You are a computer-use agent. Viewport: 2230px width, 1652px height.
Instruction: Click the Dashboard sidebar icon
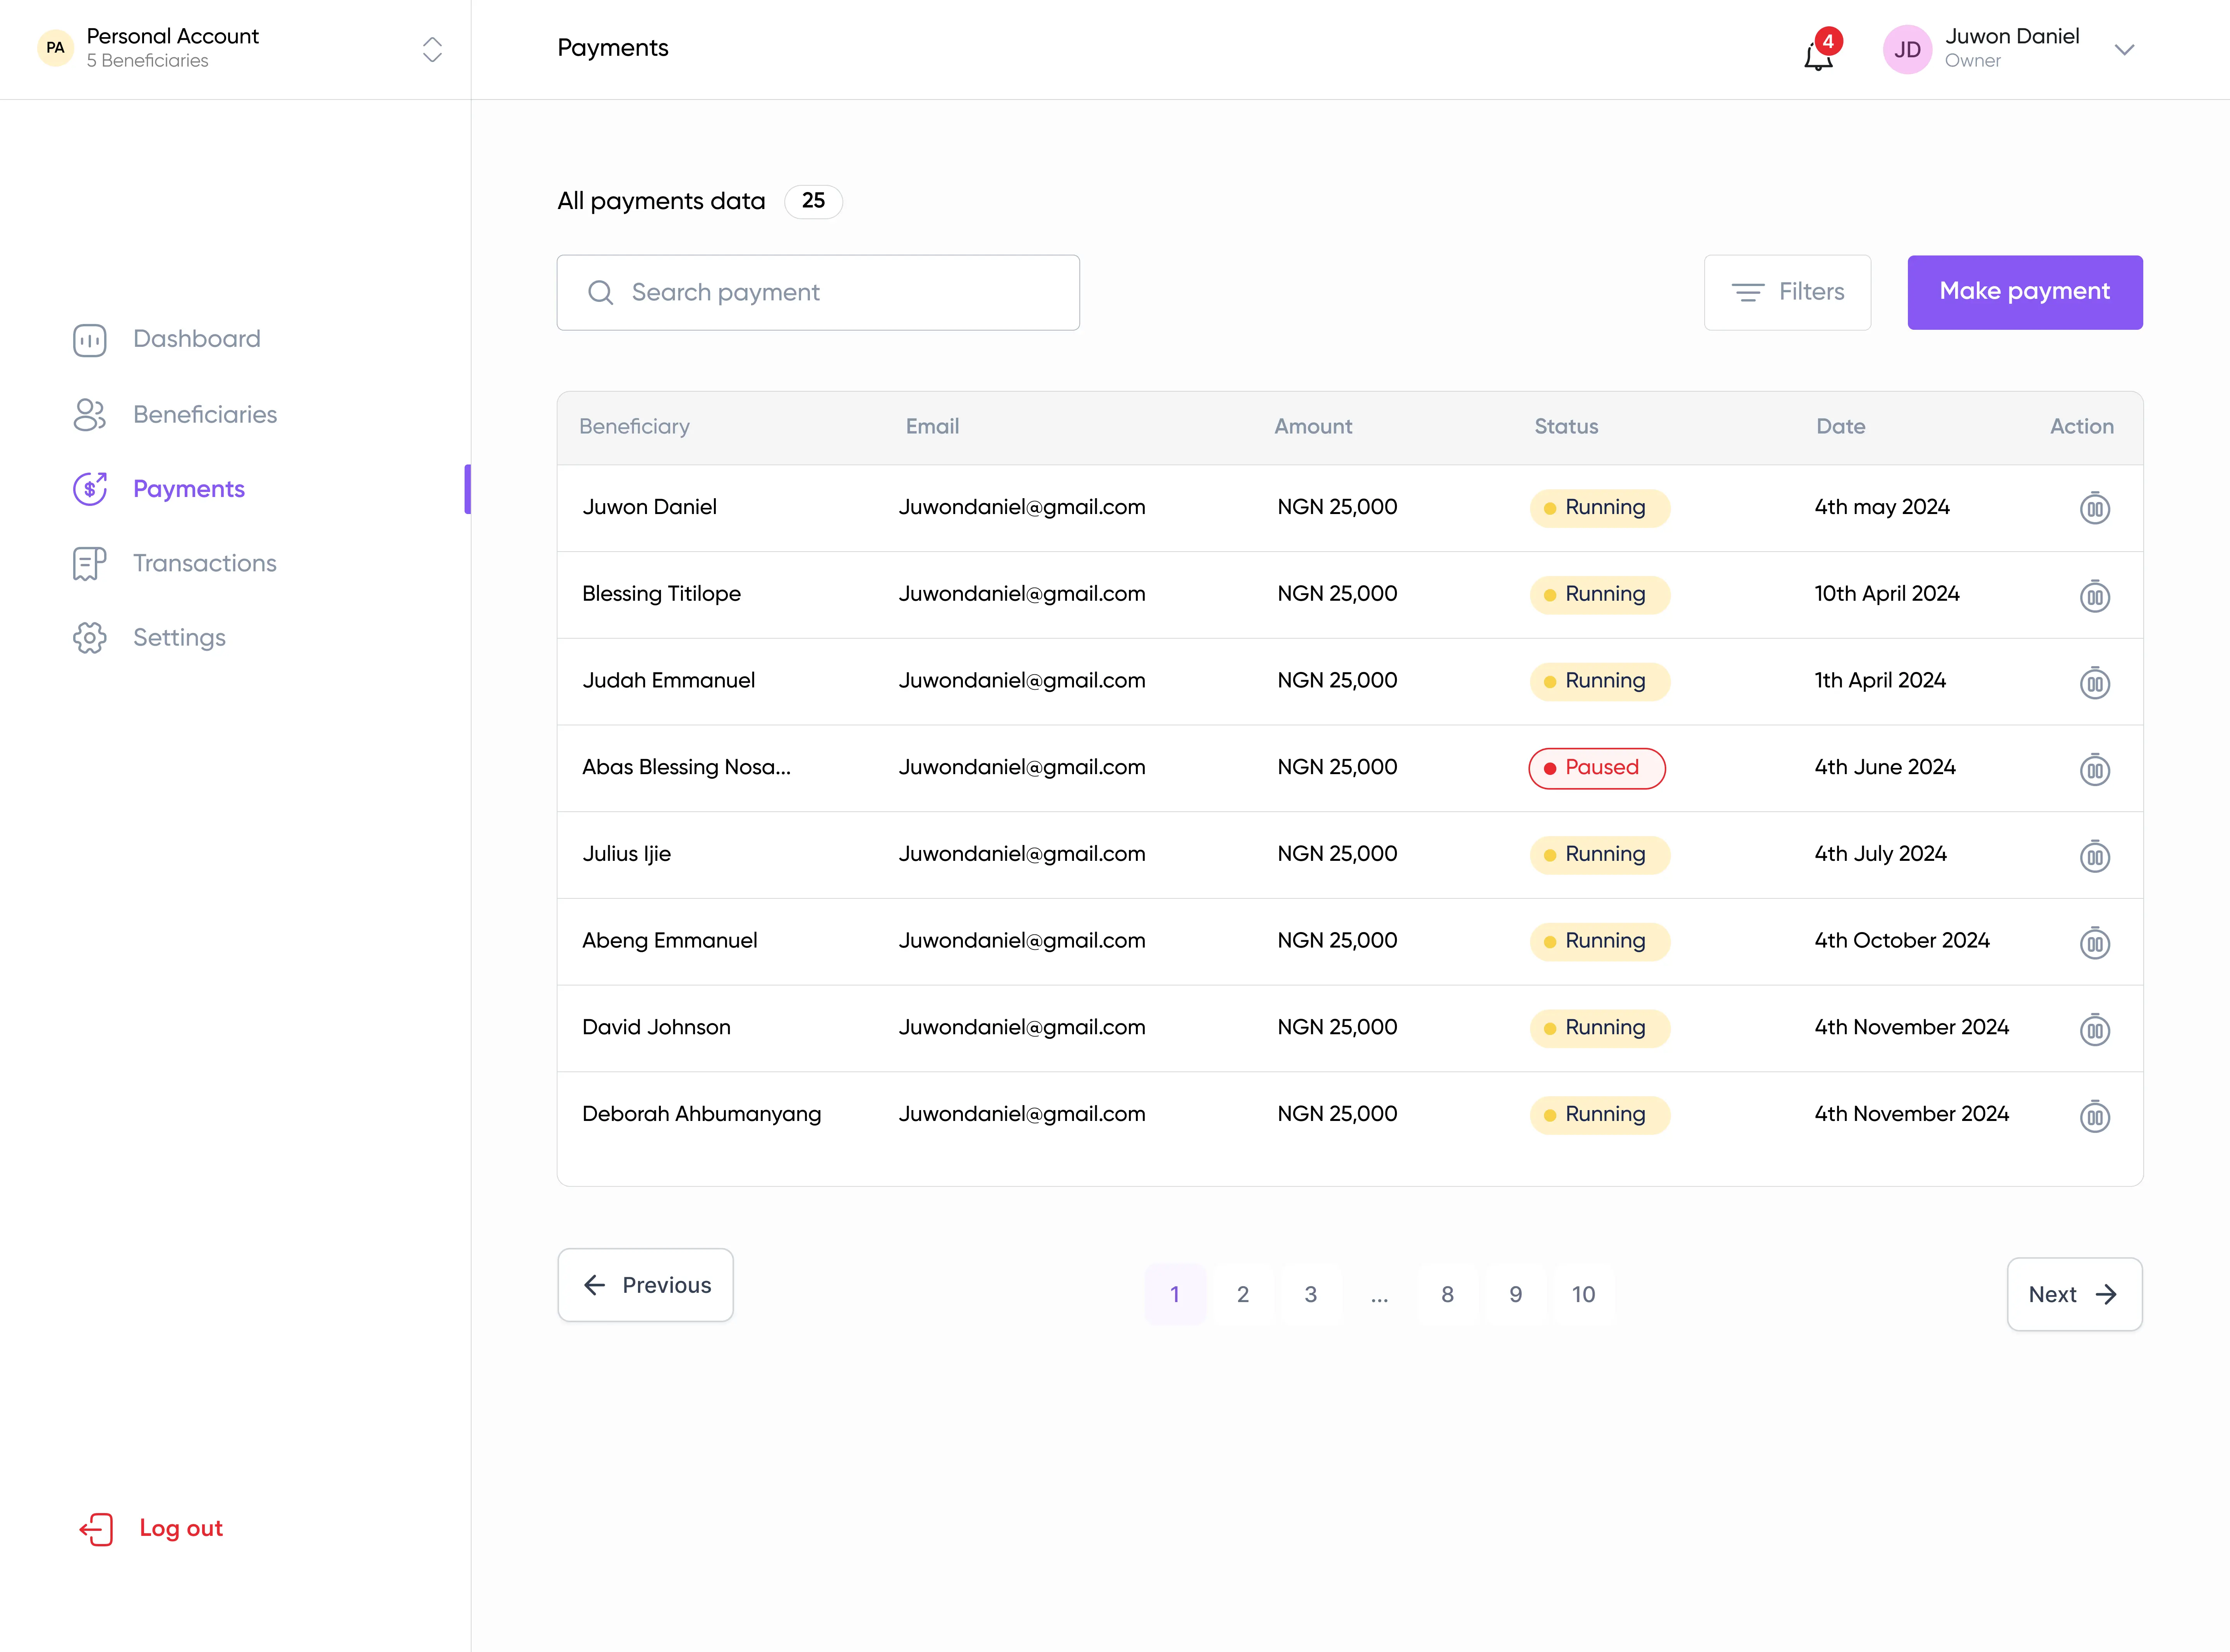click(x=90, y=340)
